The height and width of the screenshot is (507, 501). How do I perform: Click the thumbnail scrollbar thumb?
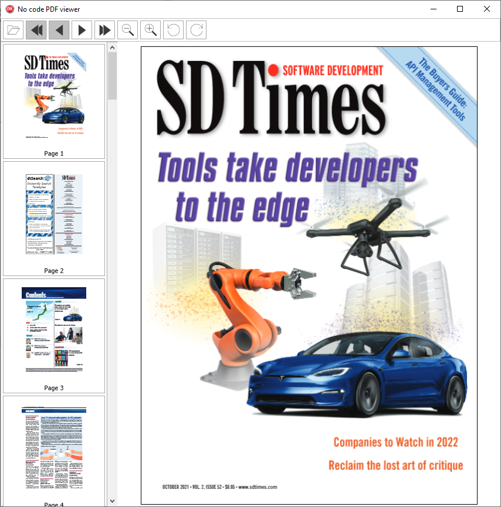point(112,76)
